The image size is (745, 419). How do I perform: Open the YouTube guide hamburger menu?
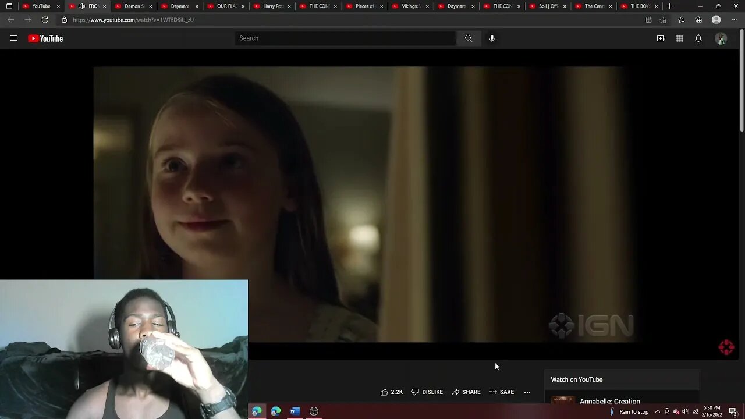coord(14,38)
